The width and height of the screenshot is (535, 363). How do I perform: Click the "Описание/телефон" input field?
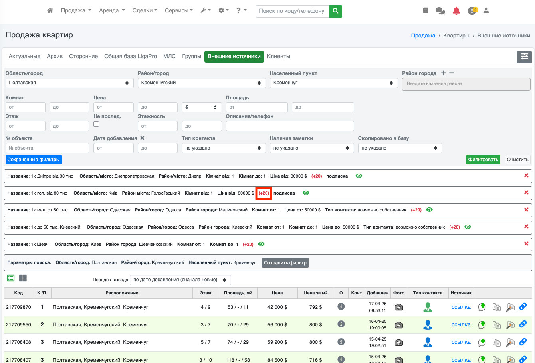pos(289,126)
